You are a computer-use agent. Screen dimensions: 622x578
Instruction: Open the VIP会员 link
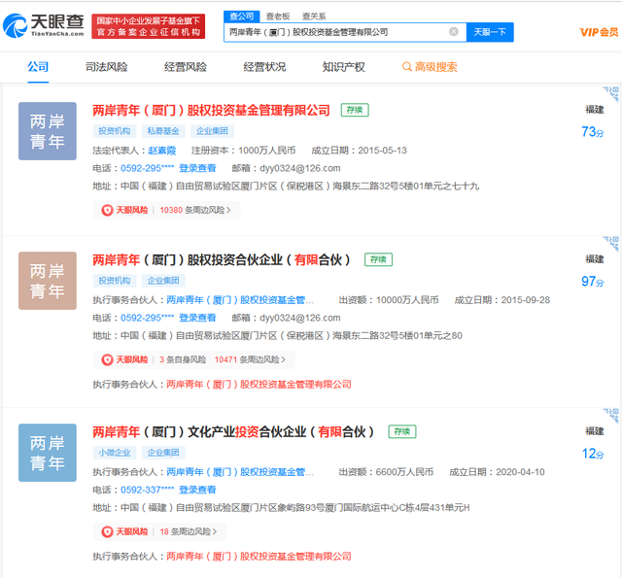(x=599, y=32)
